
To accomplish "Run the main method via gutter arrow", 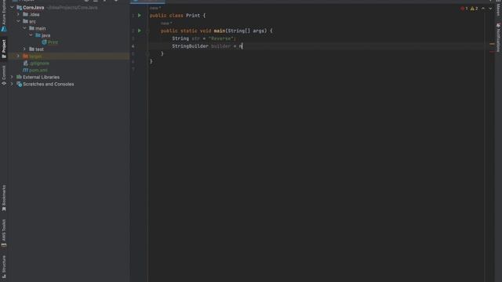I will coord(140,31).
